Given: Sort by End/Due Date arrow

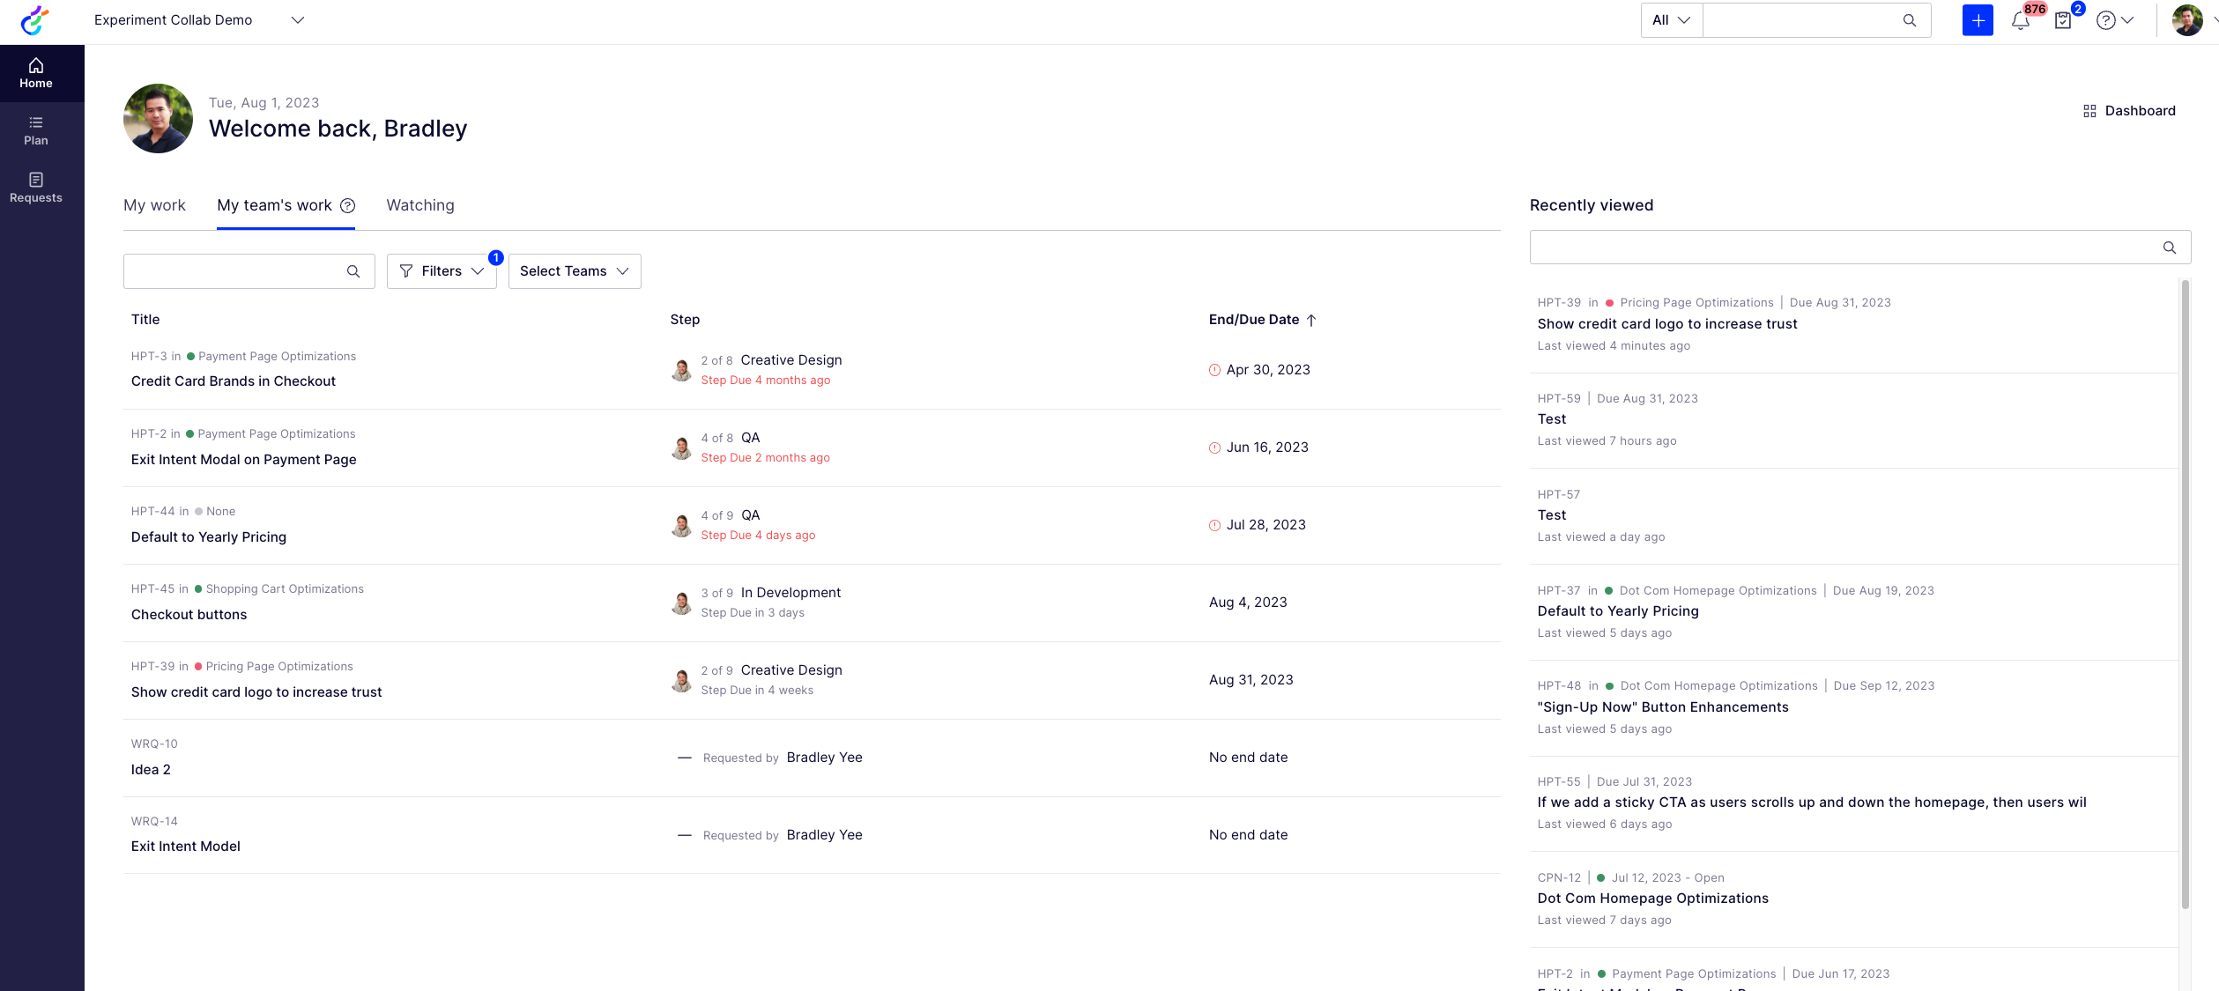Looking at the screenshot, I should coord(1311,320).
